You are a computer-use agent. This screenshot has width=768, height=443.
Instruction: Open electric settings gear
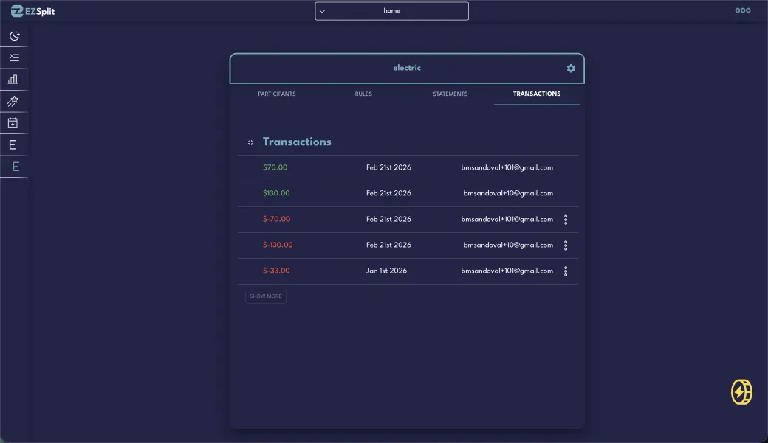pos(571,69)
